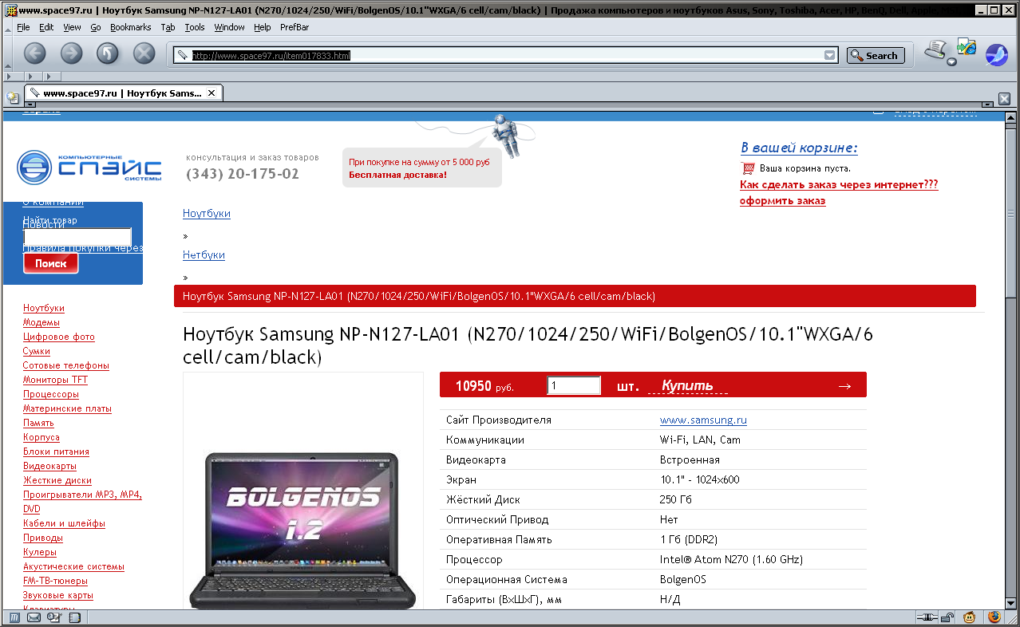The image size is (1020, 627).
Task: Click the monkey face icon in status bar
Action: [x=970, y=617]
